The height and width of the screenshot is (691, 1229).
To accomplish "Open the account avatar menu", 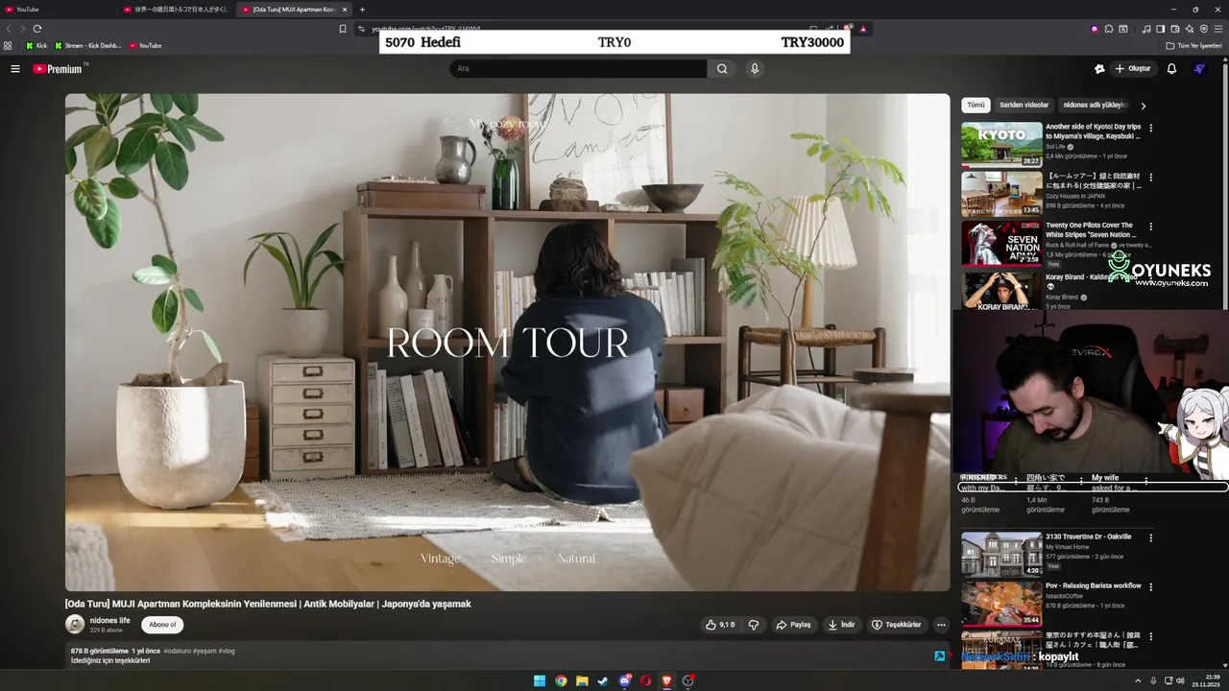I will (1199, 69).
